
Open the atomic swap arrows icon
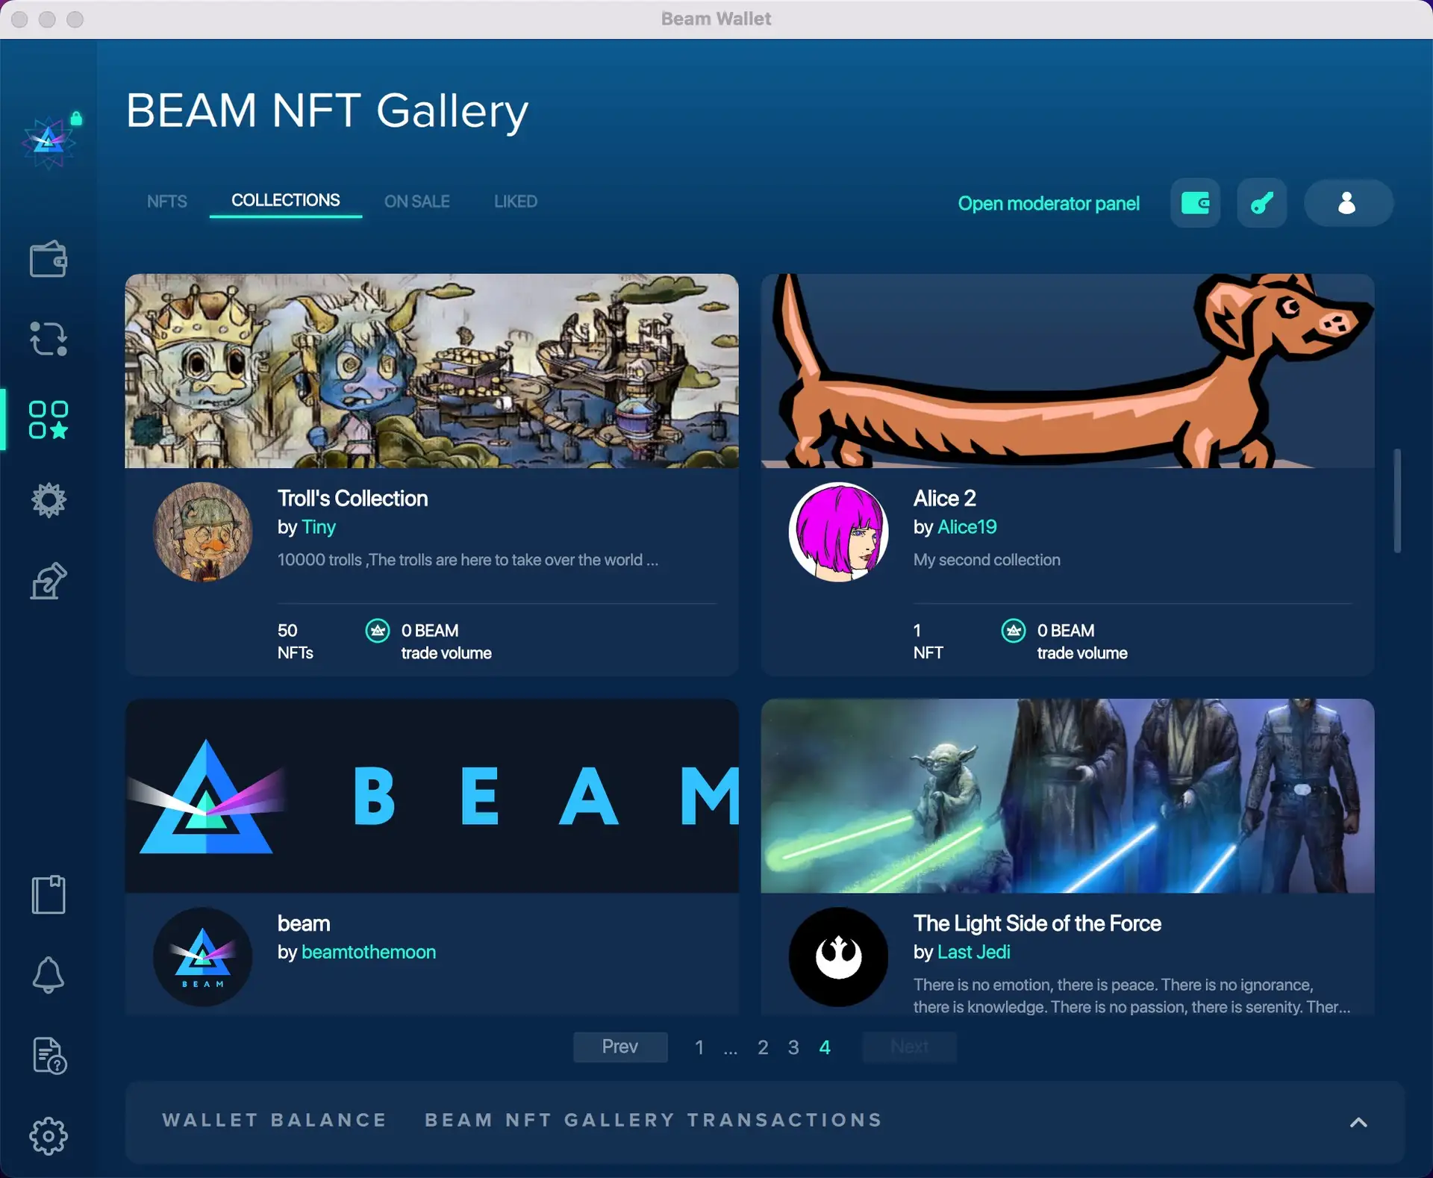48,339
